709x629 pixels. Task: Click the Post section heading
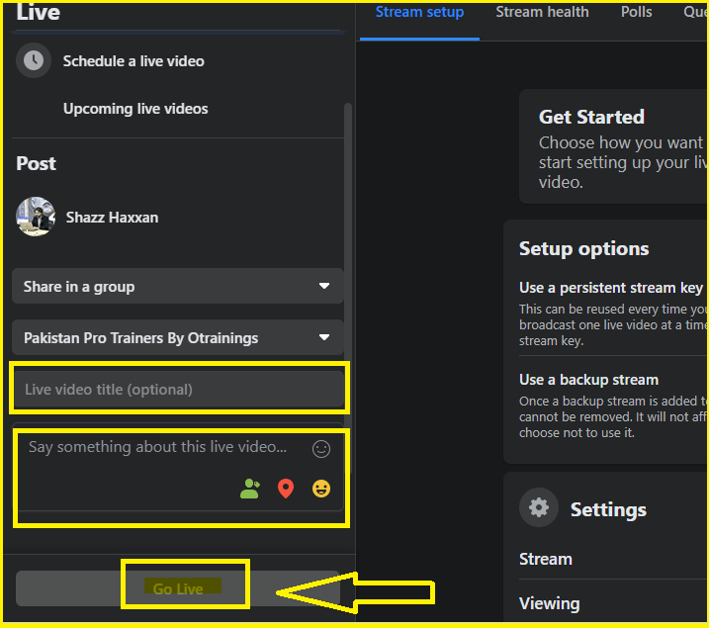(x=36, y=163)
